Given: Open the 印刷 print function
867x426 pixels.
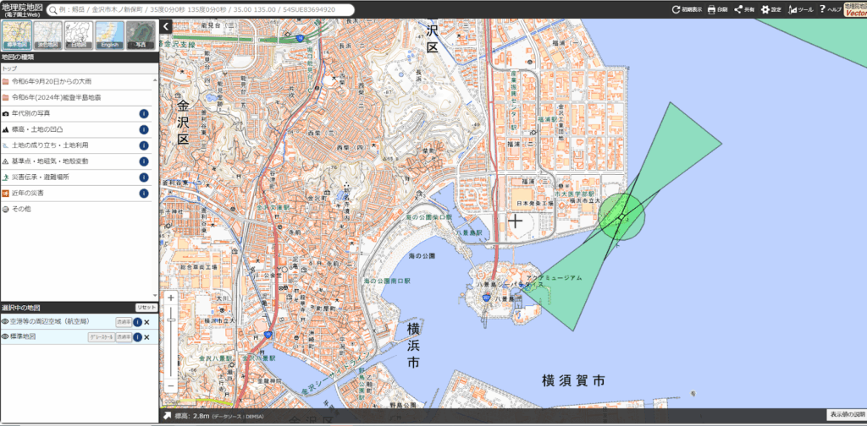Looking at the screenshot, I should click(718, 9).
